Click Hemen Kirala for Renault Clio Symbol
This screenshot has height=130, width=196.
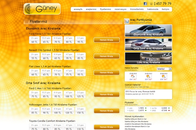tap(107, 56)
